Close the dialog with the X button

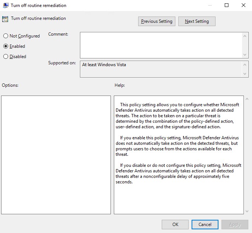(243, 5)
